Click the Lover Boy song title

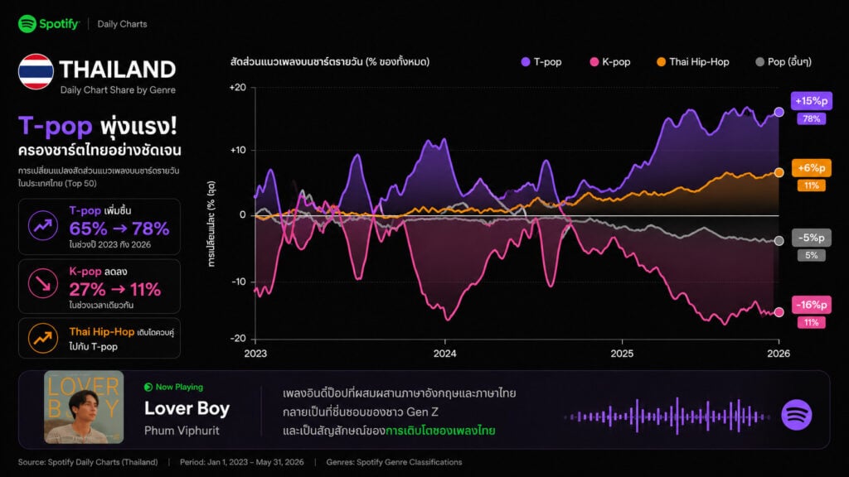pyautogui.click(x=187, y=408)
